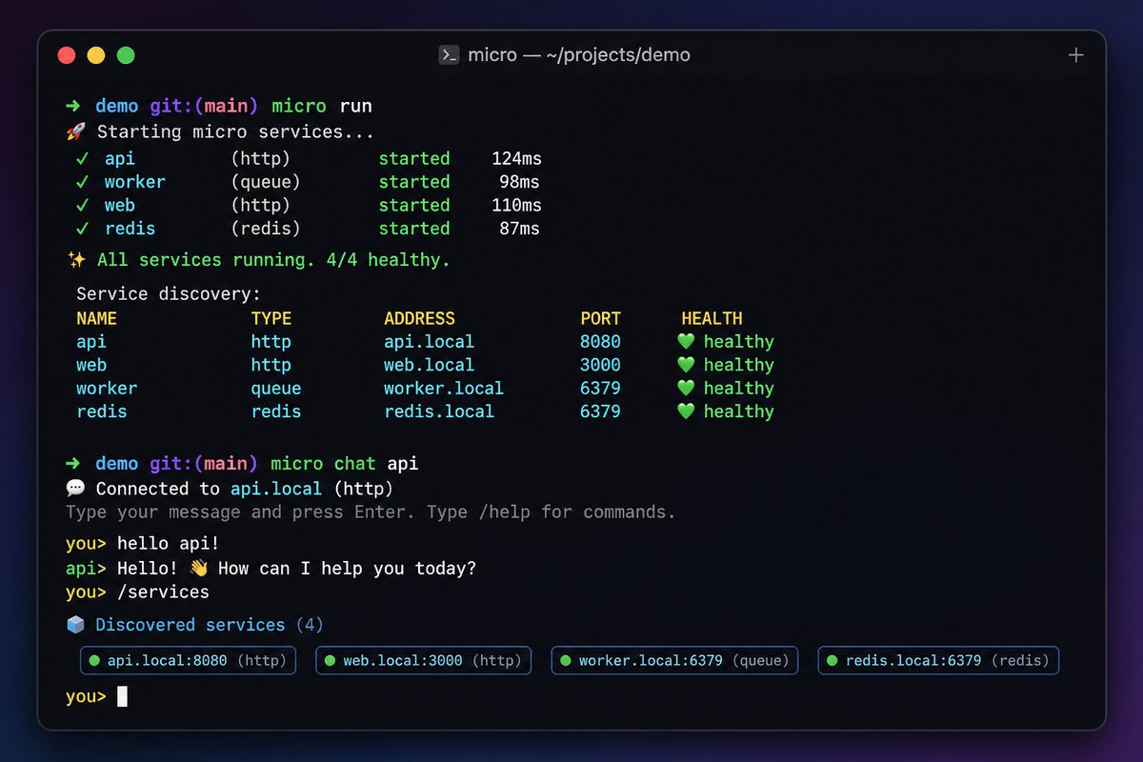Click the green heart in worker row
This screenshot has width=1143, height=762.
pyautogui.click(x=686, y=389)
